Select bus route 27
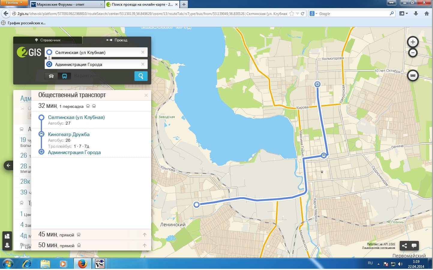The height and width of the screenshot is (270, 433). [68, 123]
